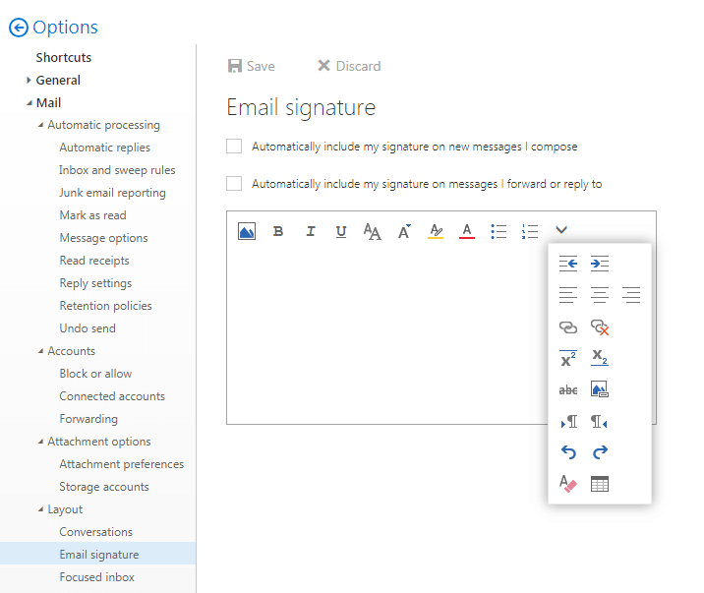
Task: Align text to the right
Action: click(631, 295)
